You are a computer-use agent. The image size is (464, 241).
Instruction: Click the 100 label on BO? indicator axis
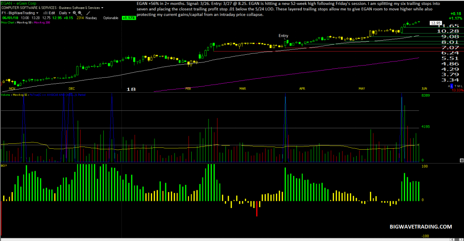click(424, 166)
